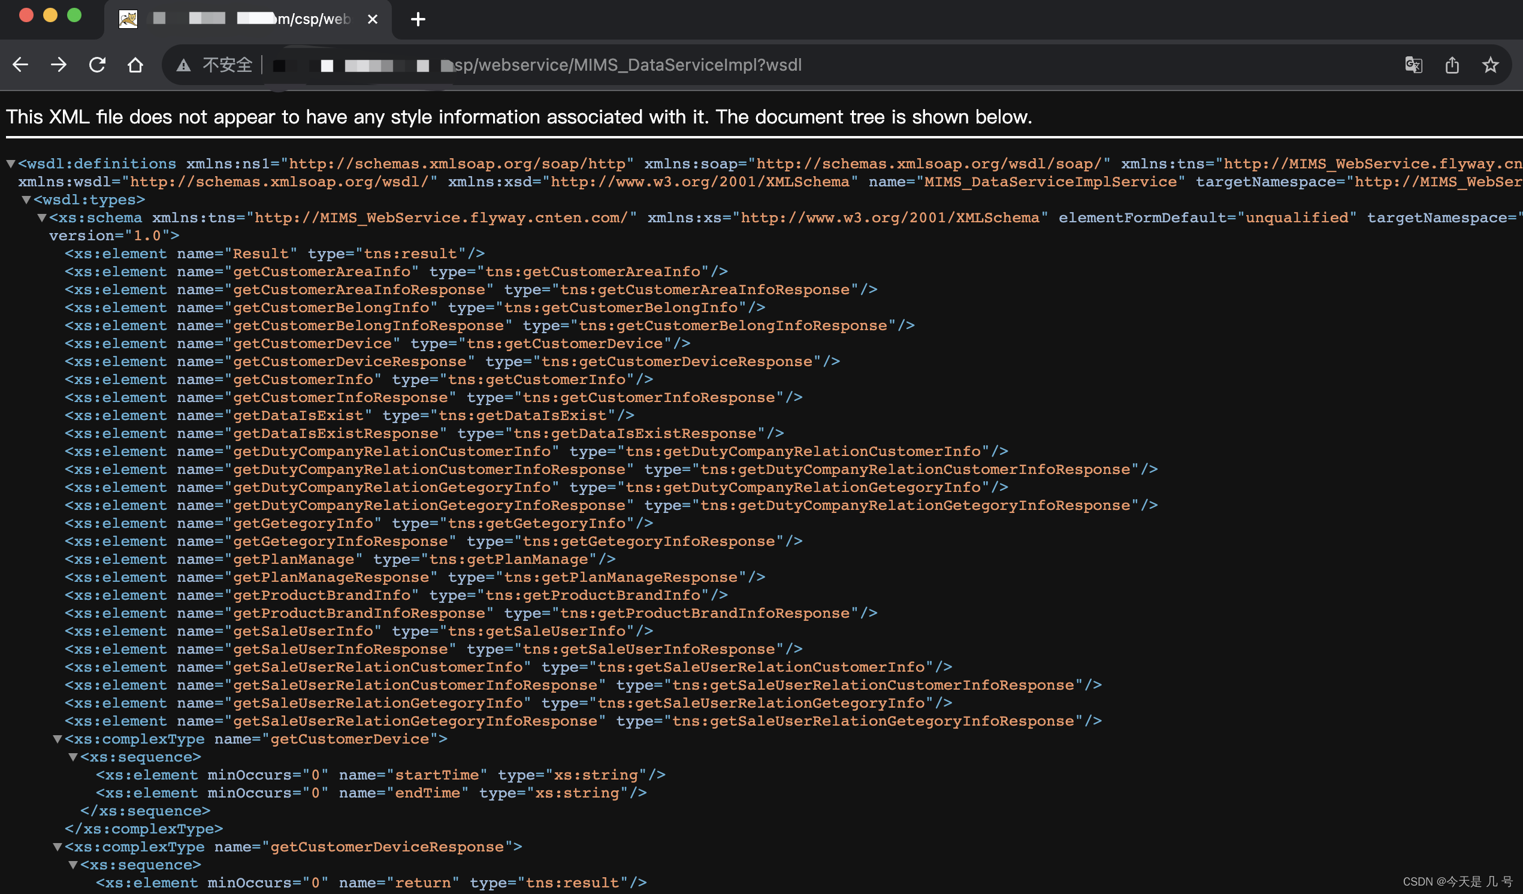Click the getCustomerAreaInfoResponse element line
The image size is (1523, 894).
[x=472, y=289]
